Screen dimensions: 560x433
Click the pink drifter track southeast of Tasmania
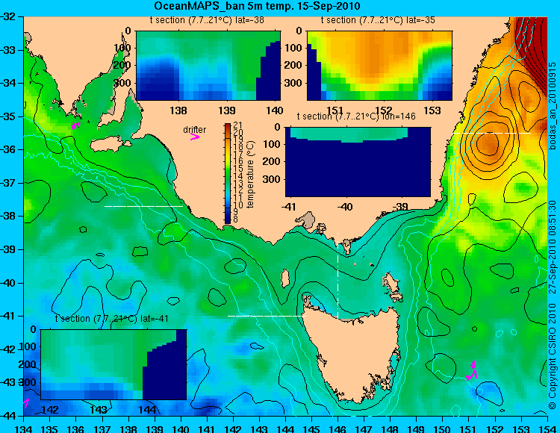click(472, 371)
